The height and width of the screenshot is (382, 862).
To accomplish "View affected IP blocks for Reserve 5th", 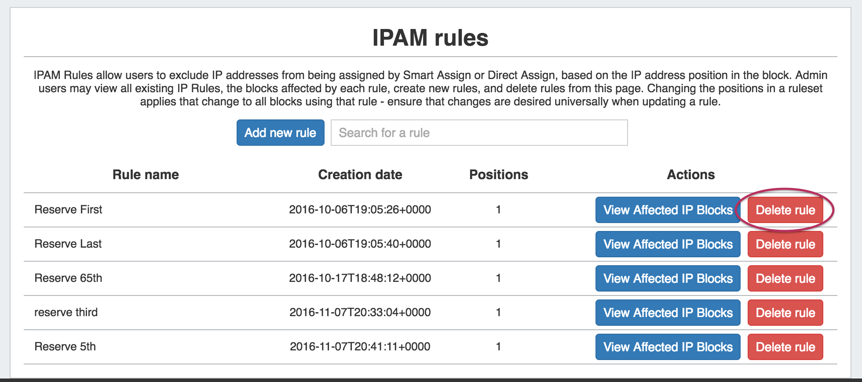I will pos(668,347).
